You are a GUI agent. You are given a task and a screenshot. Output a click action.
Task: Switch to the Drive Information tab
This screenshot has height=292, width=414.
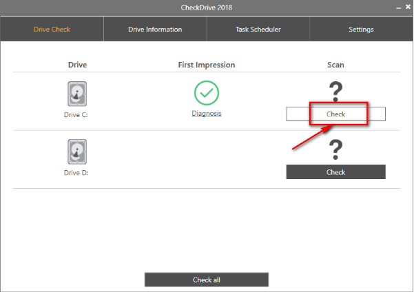coord(155,29)
